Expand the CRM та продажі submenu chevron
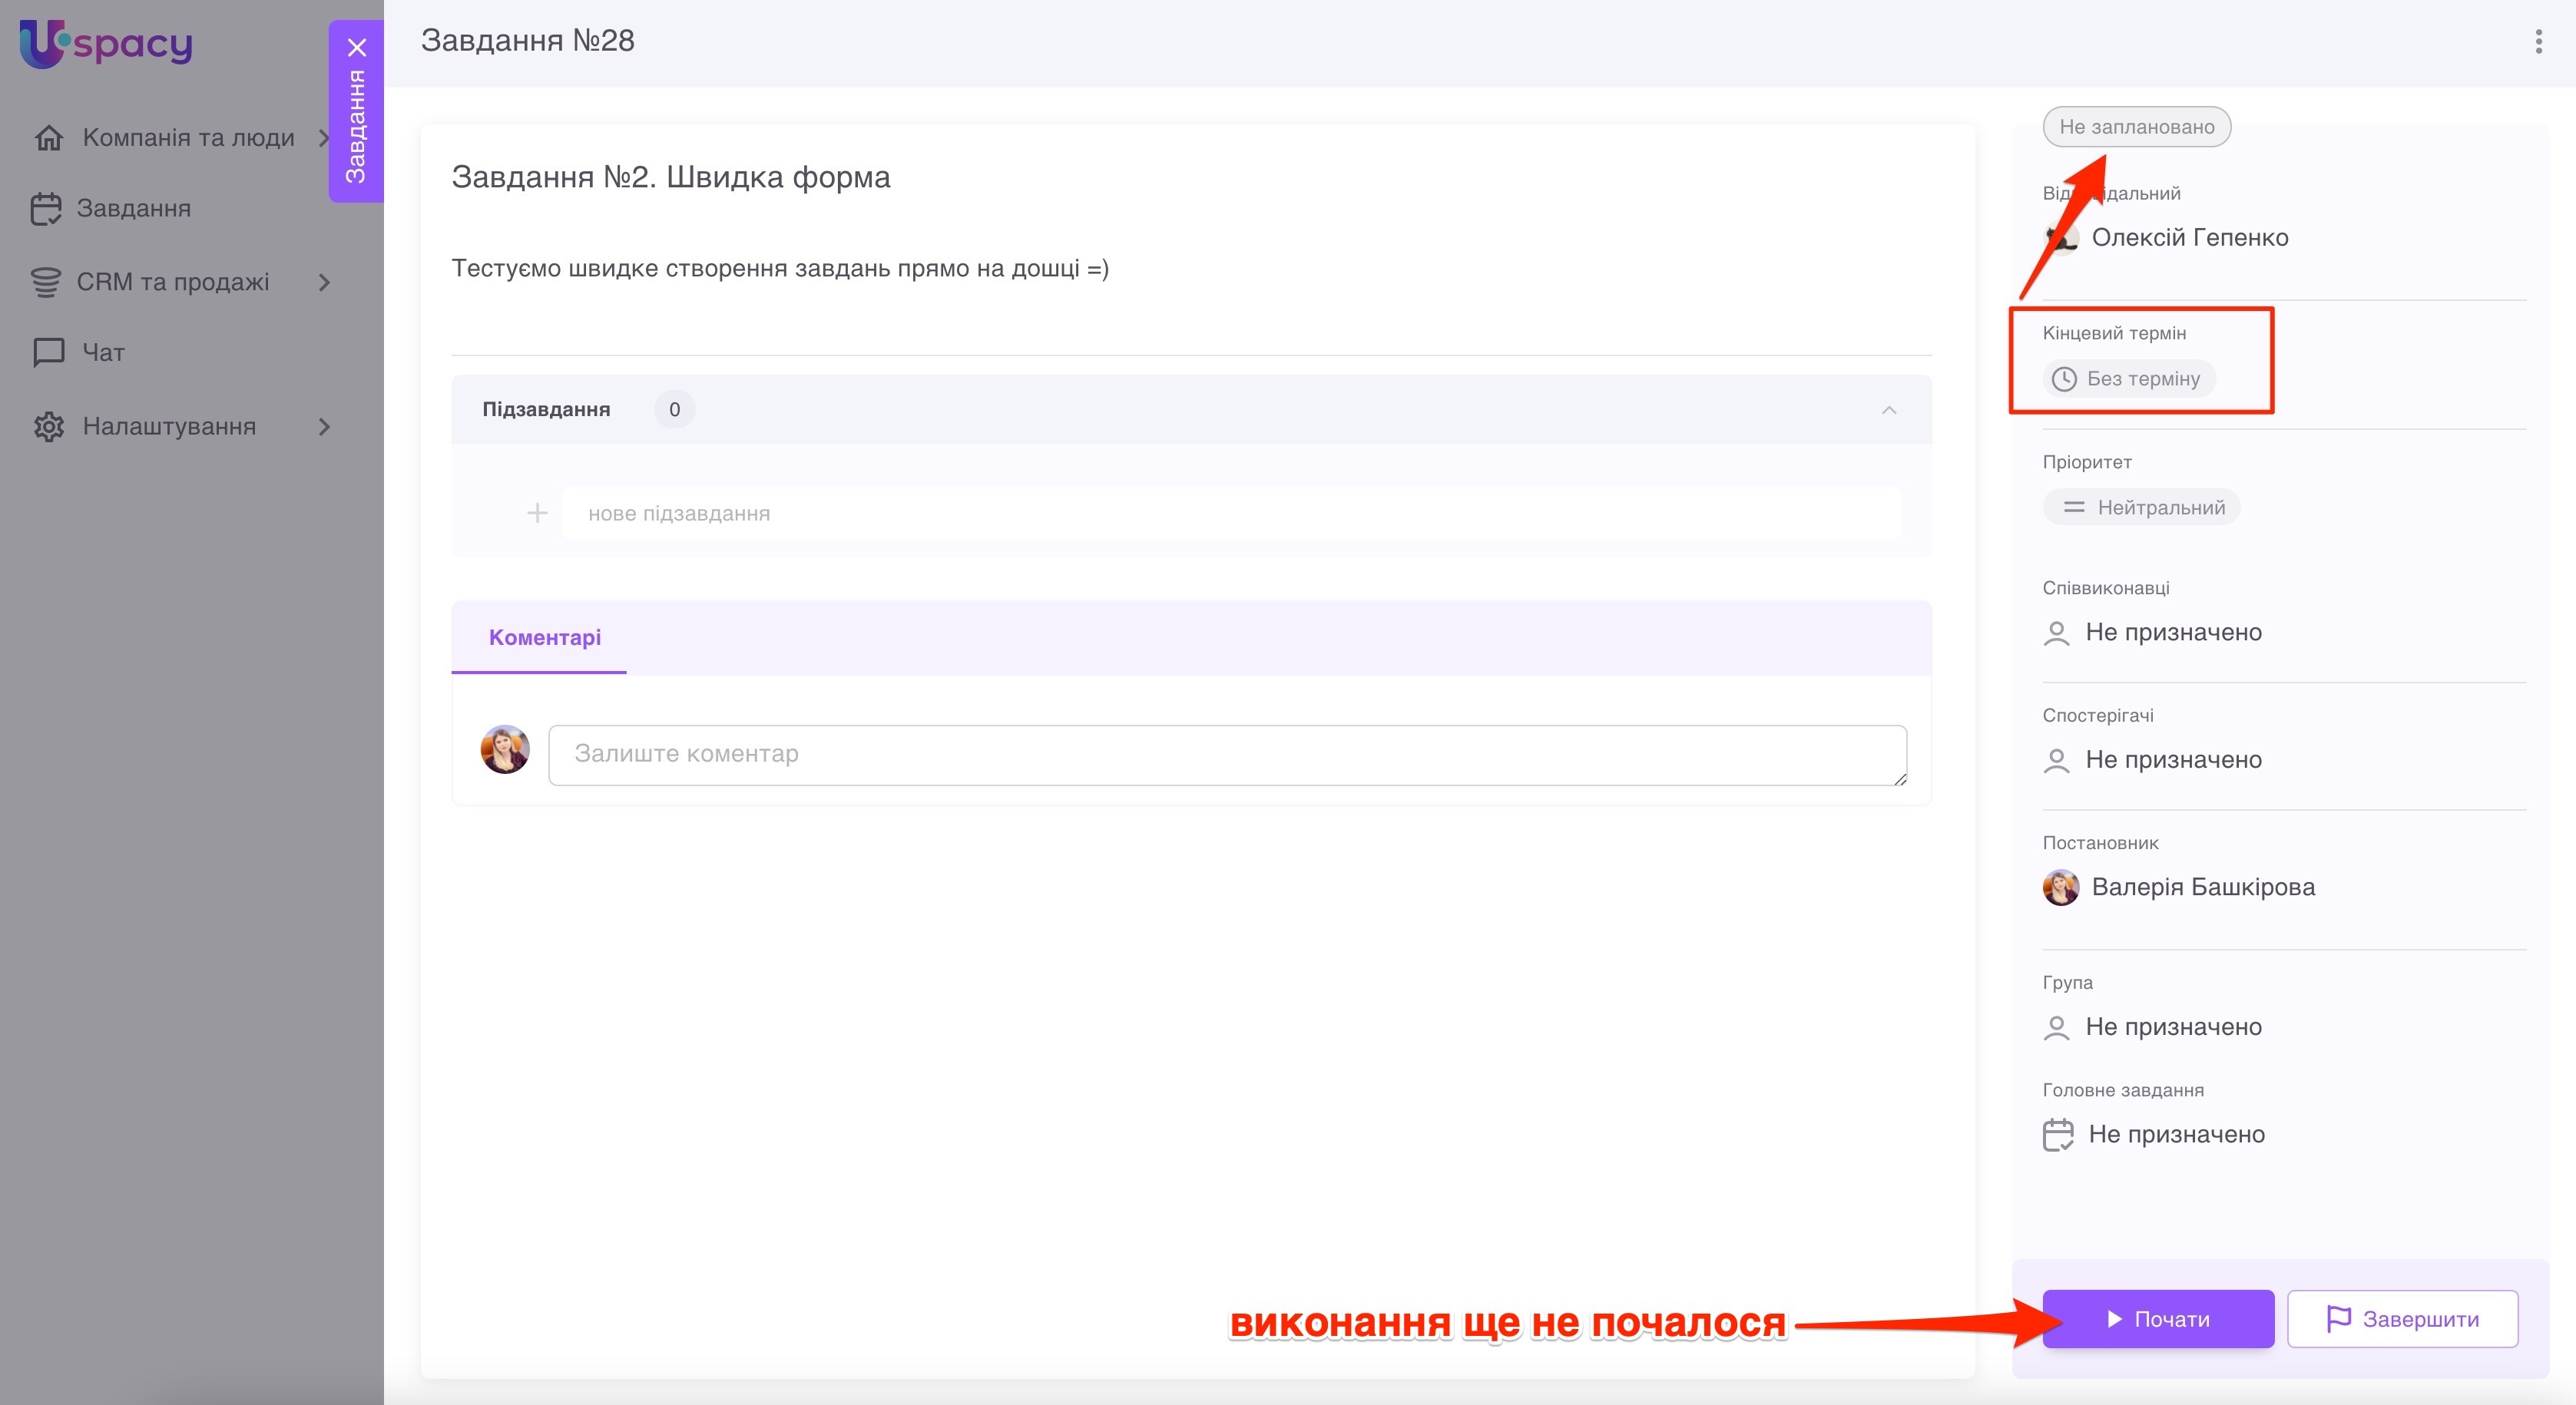The width and height of the screenshot is (2576, 1405). (x=323, y=283)
